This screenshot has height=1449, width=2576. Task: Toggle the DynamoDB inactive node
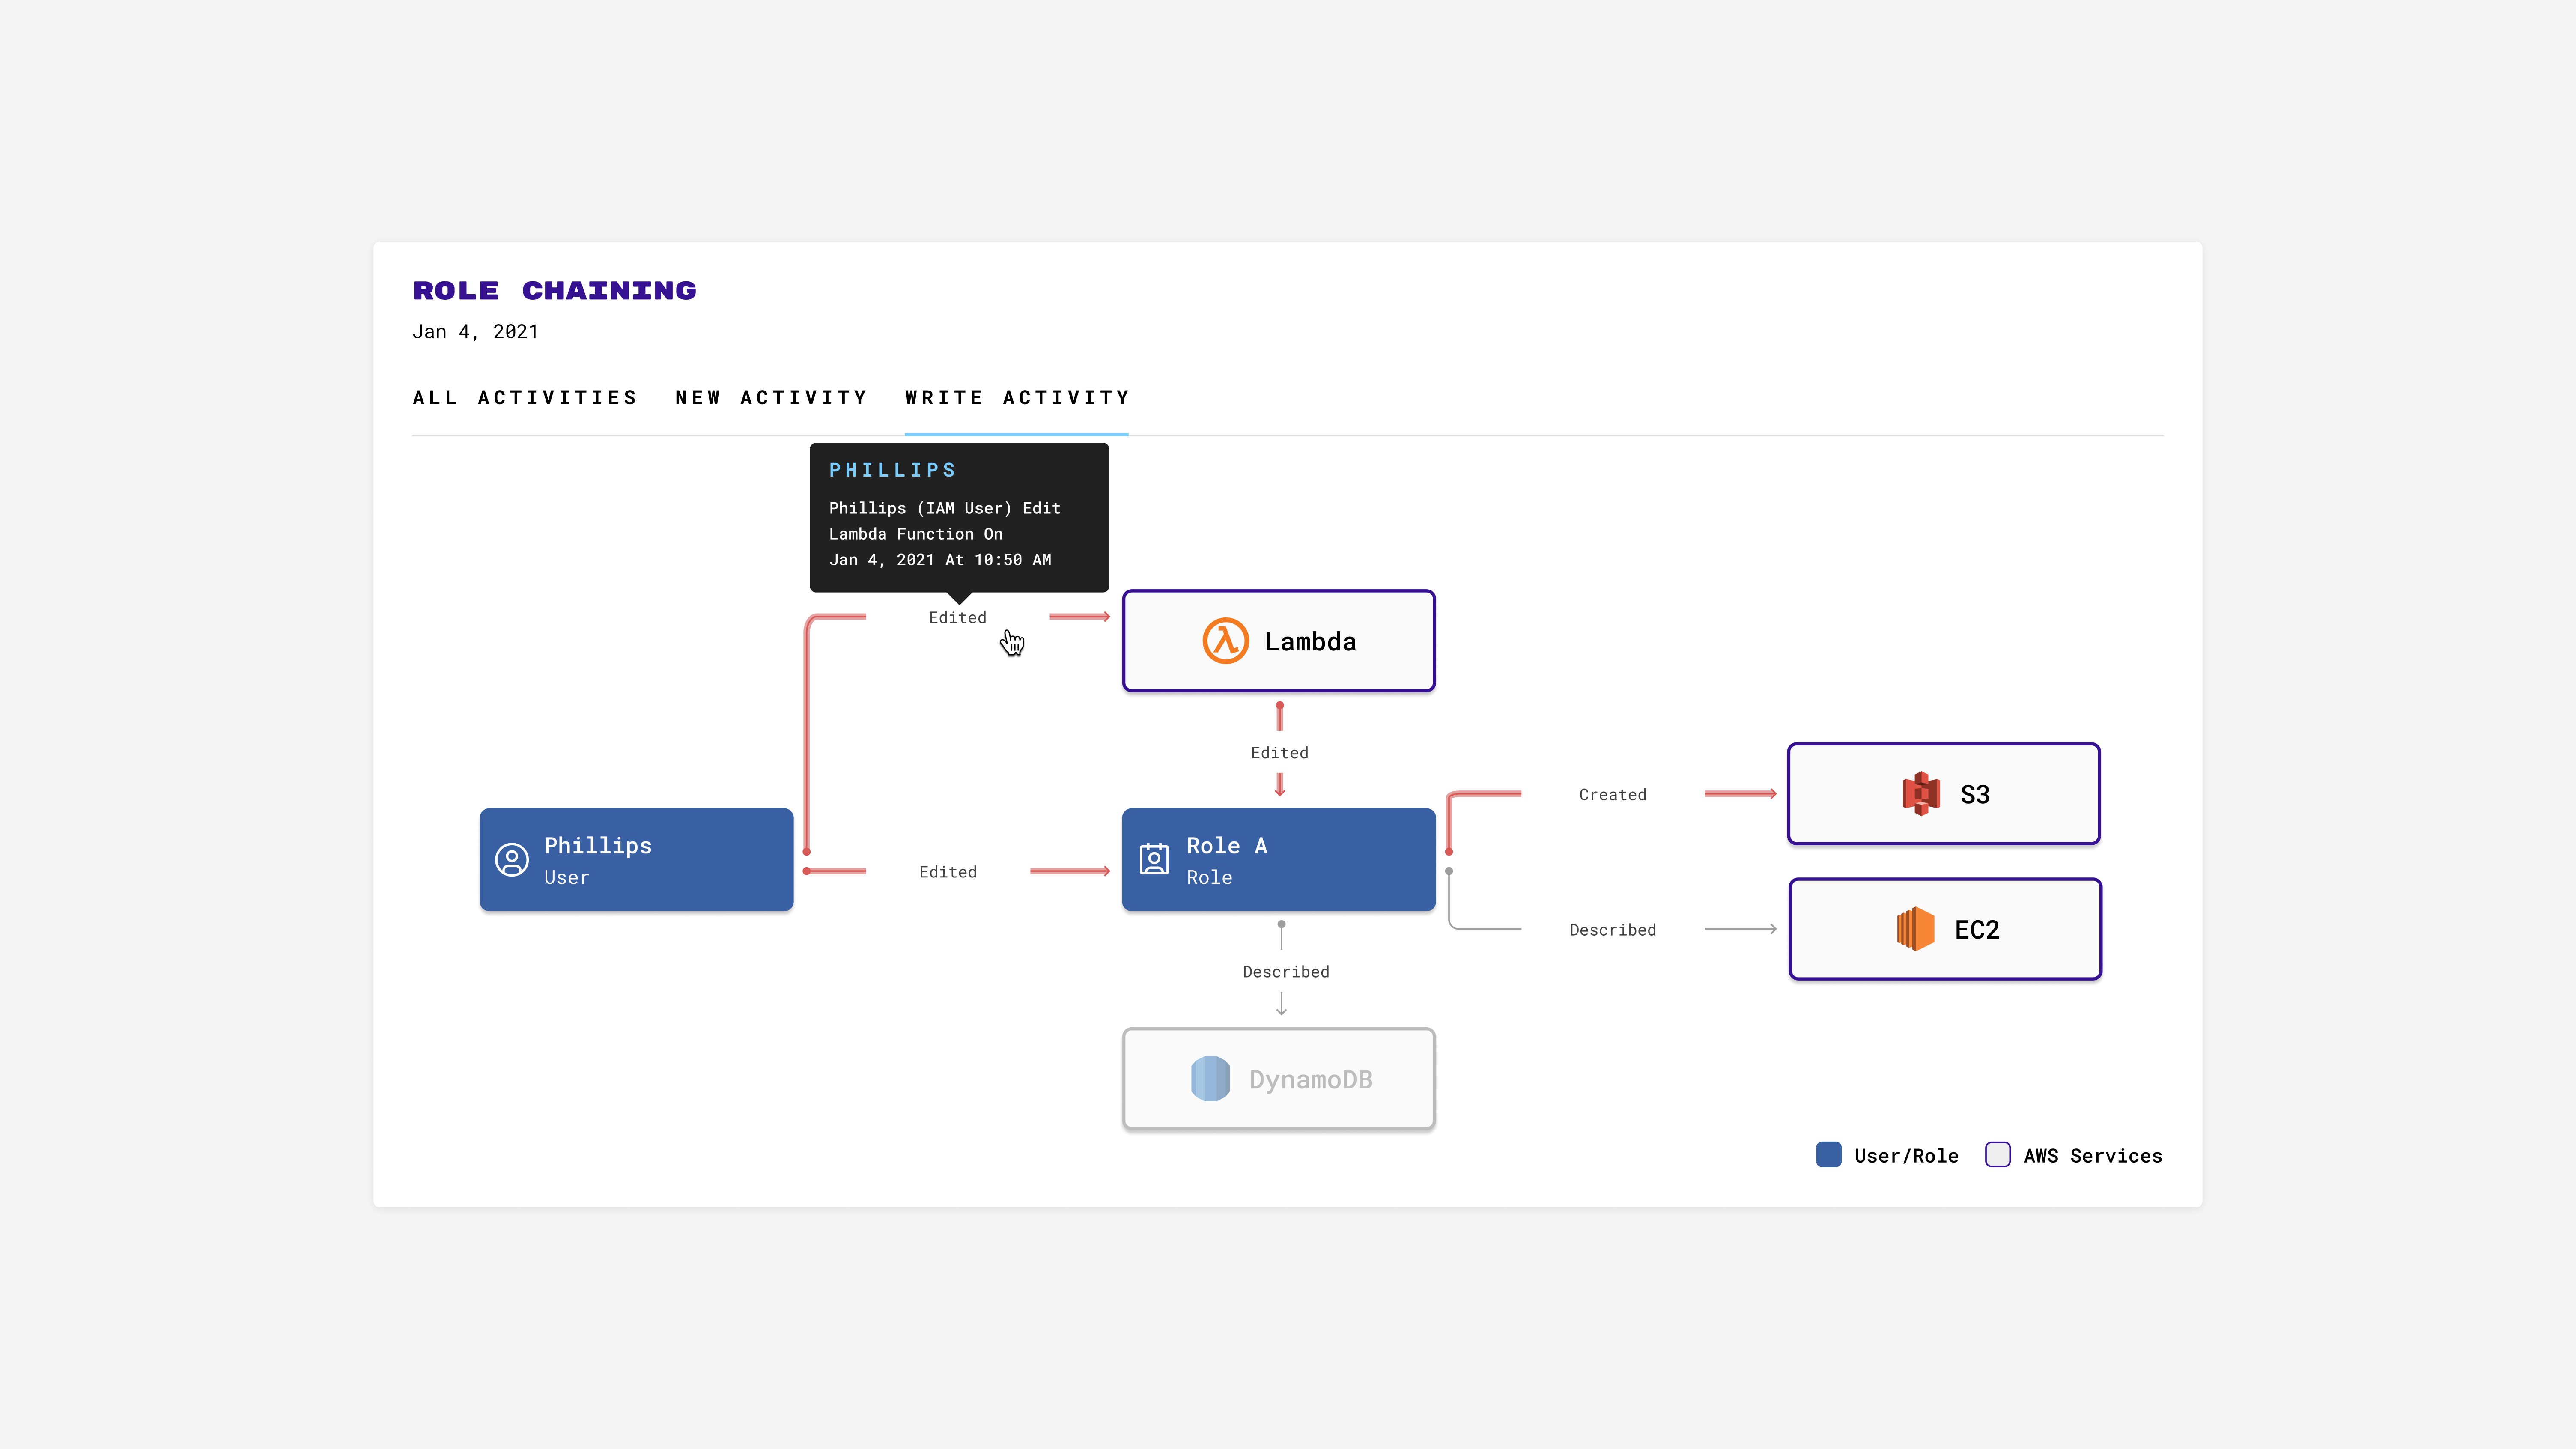(1278, 1079)
